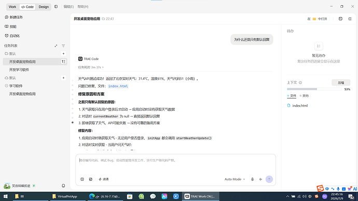358x201 pixels.
Task: Switch to the Code mode tab
Action: 27,7
